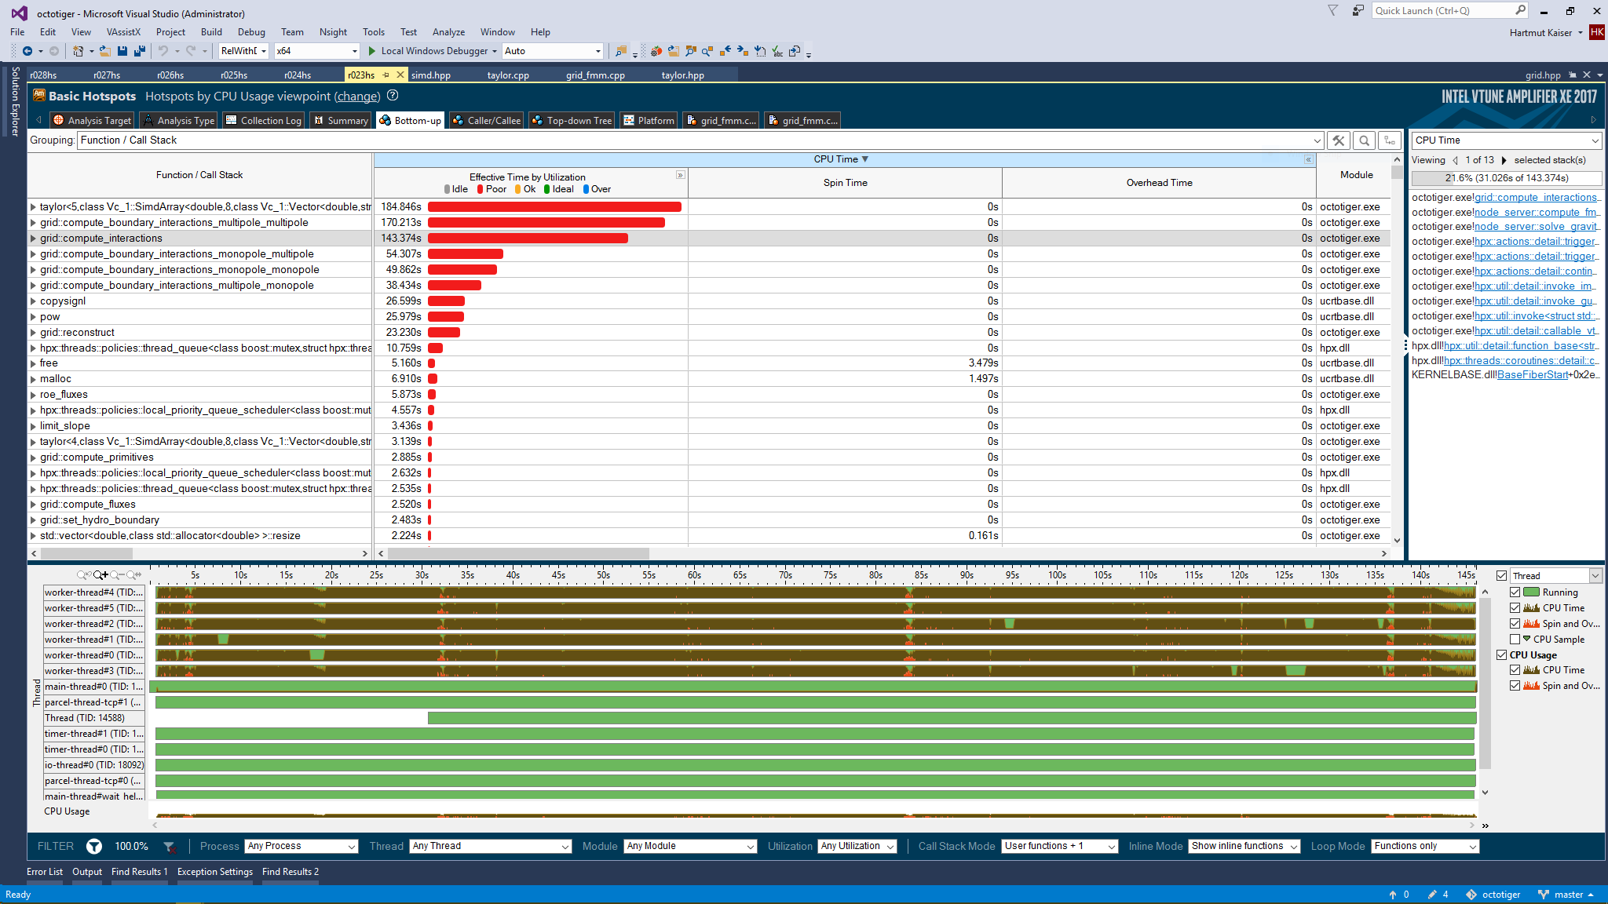This screenshot has height=904, width=1608.
Task: Toggle the CPU Usage group checkbox
Action: pos(1501,655)
